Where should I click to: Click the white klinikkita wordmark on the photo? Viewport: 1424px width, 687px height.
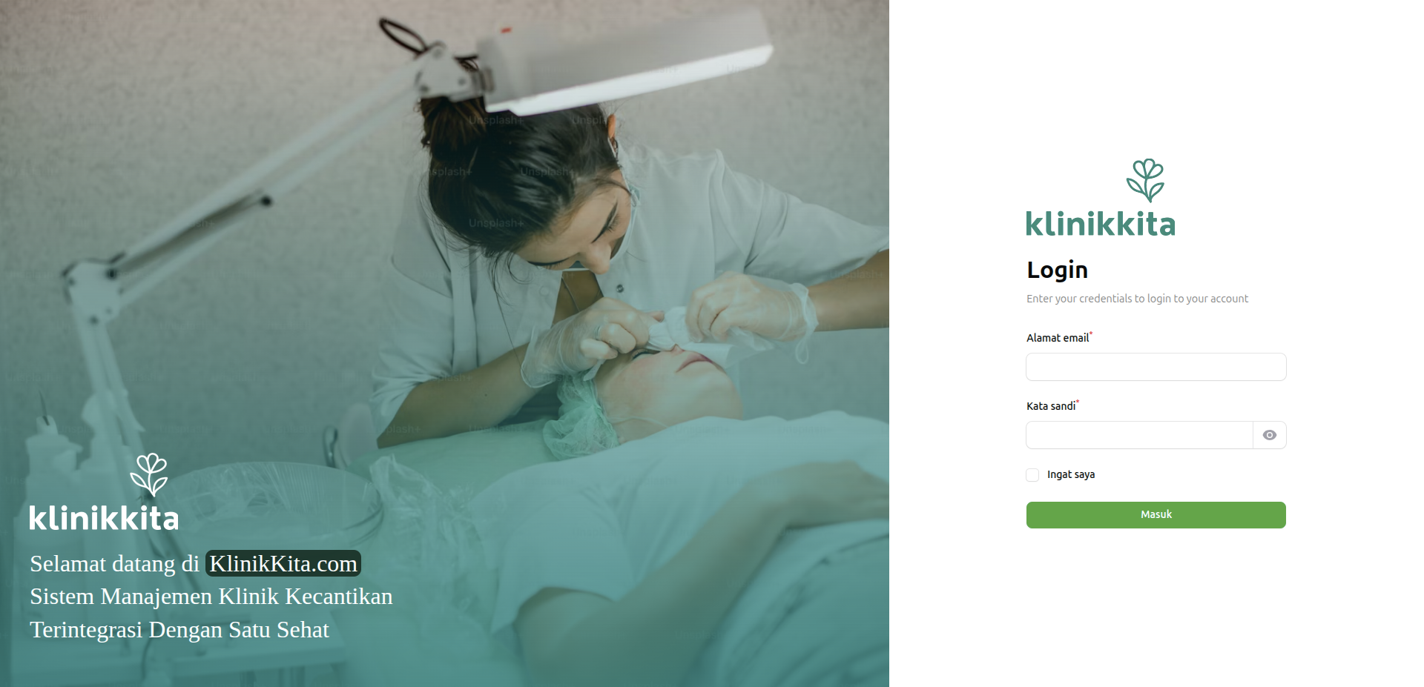[104, 517]
